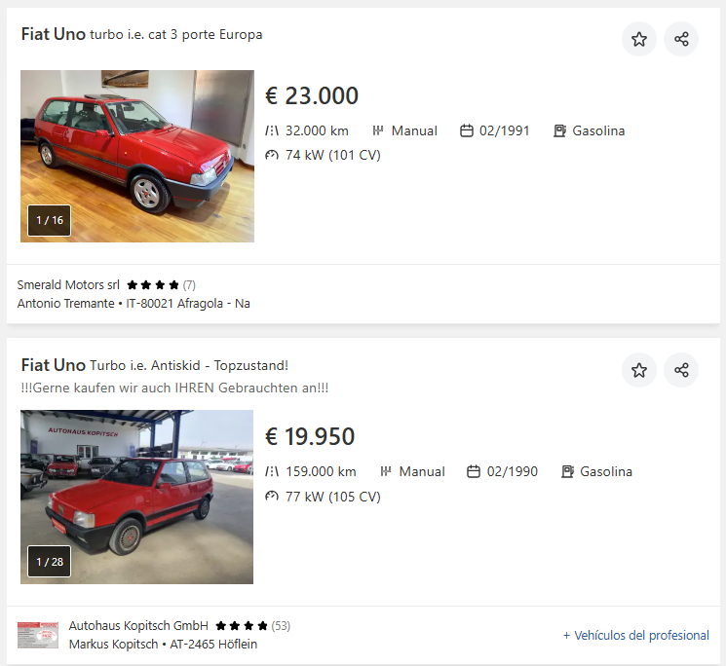Screen dimensions: 726x666
Task: Click the 1 / 16 photo counter
Action: 50,220
